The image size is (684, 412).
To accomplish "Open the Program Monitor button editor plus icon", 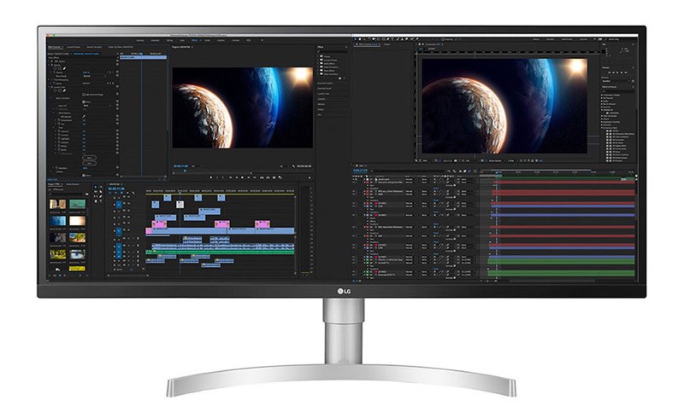I will point(310,177).
